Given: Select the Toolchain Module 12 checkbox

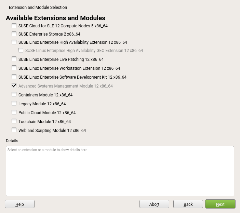Looking at the screenshot, I should click(14, 121).
